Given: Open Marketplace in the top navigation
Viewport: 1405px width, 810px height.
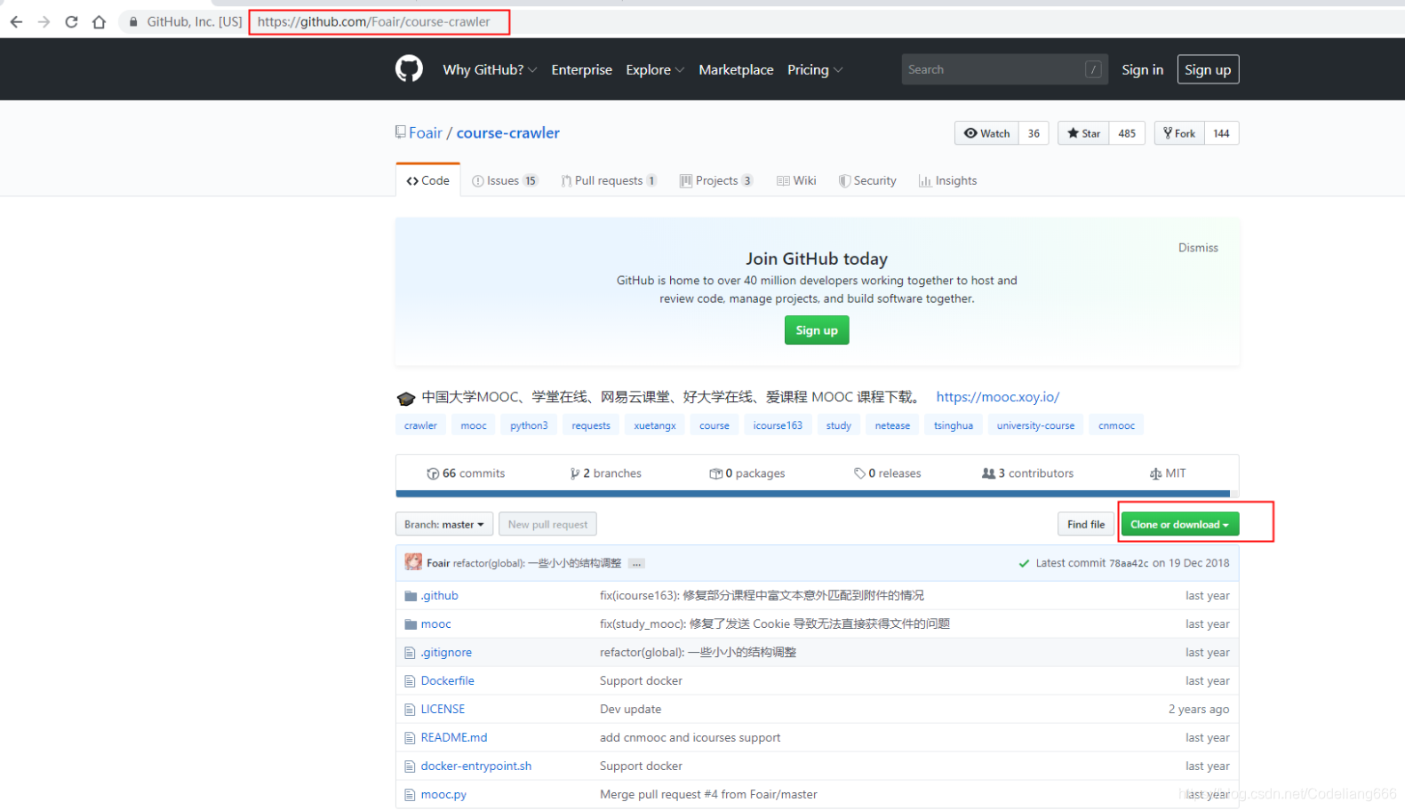Looking at the screenshot, I should 736,69.
